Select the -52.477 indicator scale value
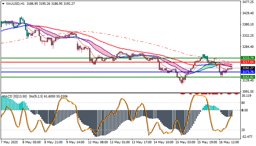This screenshot has height=146, width=256. tap(247, 137)
